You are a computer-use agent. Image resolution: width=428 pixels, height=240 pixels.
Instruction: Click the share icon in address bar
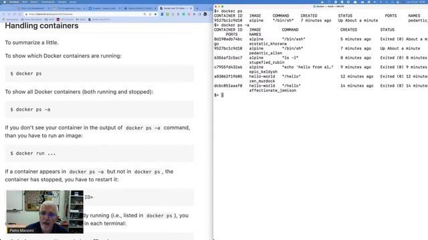tap(150, 14)
